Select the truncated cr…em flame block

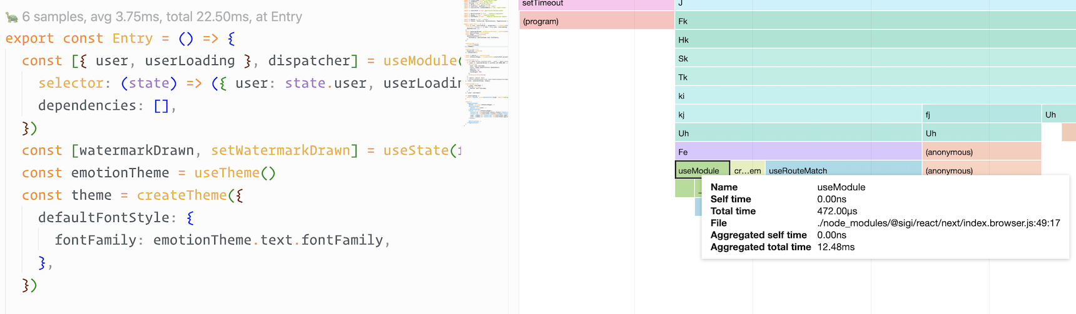(748, 171)
